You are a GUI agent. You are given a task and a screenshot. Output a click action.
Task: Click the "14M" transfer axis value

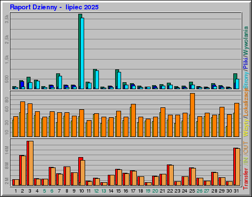pyautogui.click(x=7, y=150)
